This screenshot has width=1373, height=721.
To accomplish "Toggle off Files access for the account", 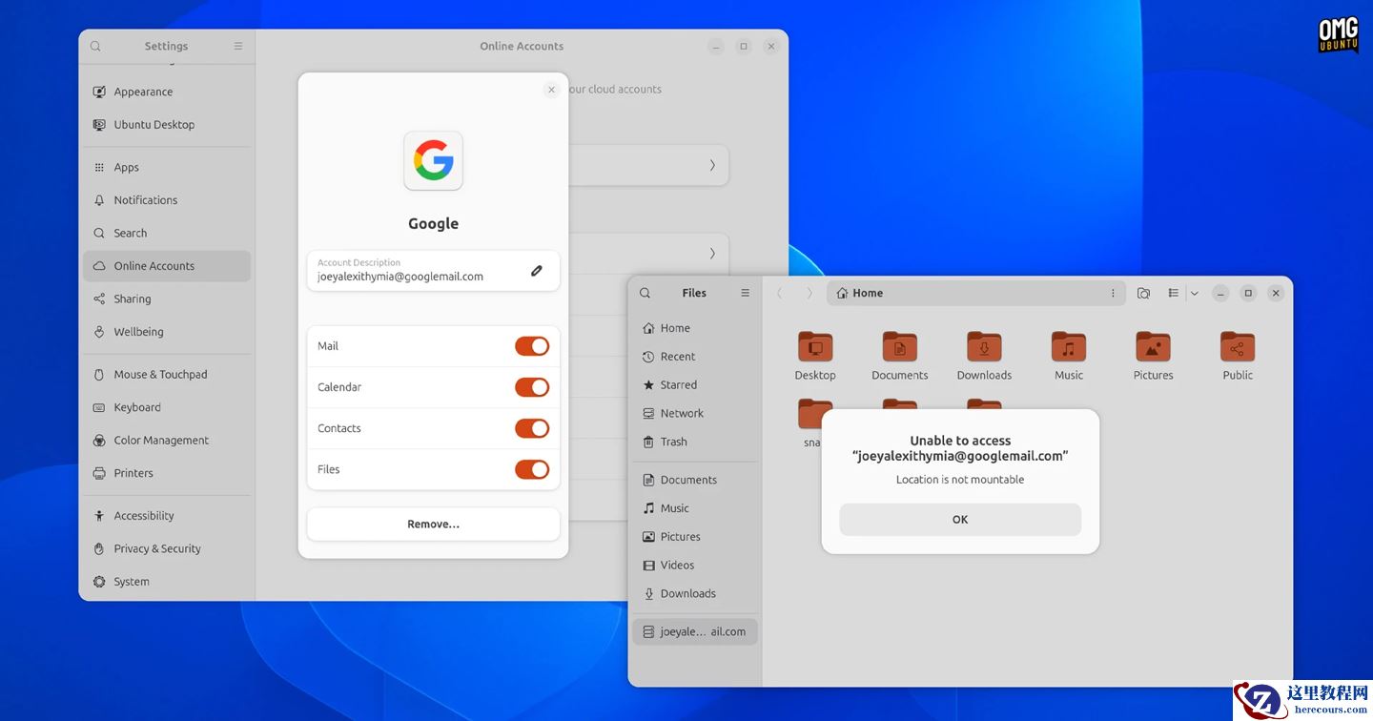I will click(x=531, y=469).
